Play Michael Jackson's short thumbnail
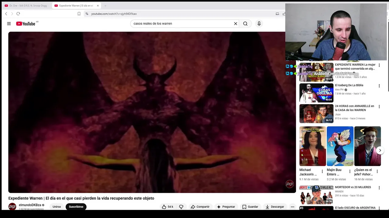Viewport: 389px width, 218px height. pos(313,146)
